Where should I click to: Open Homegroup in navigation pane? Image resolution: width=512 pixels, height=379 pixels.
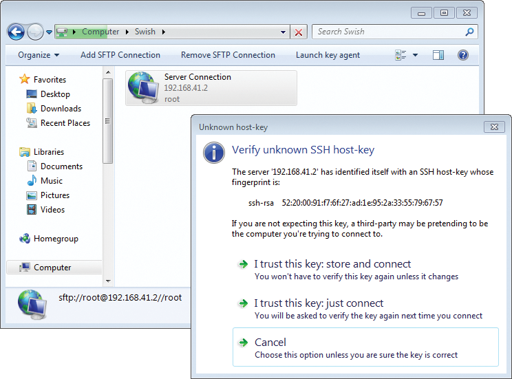point(55,239)
